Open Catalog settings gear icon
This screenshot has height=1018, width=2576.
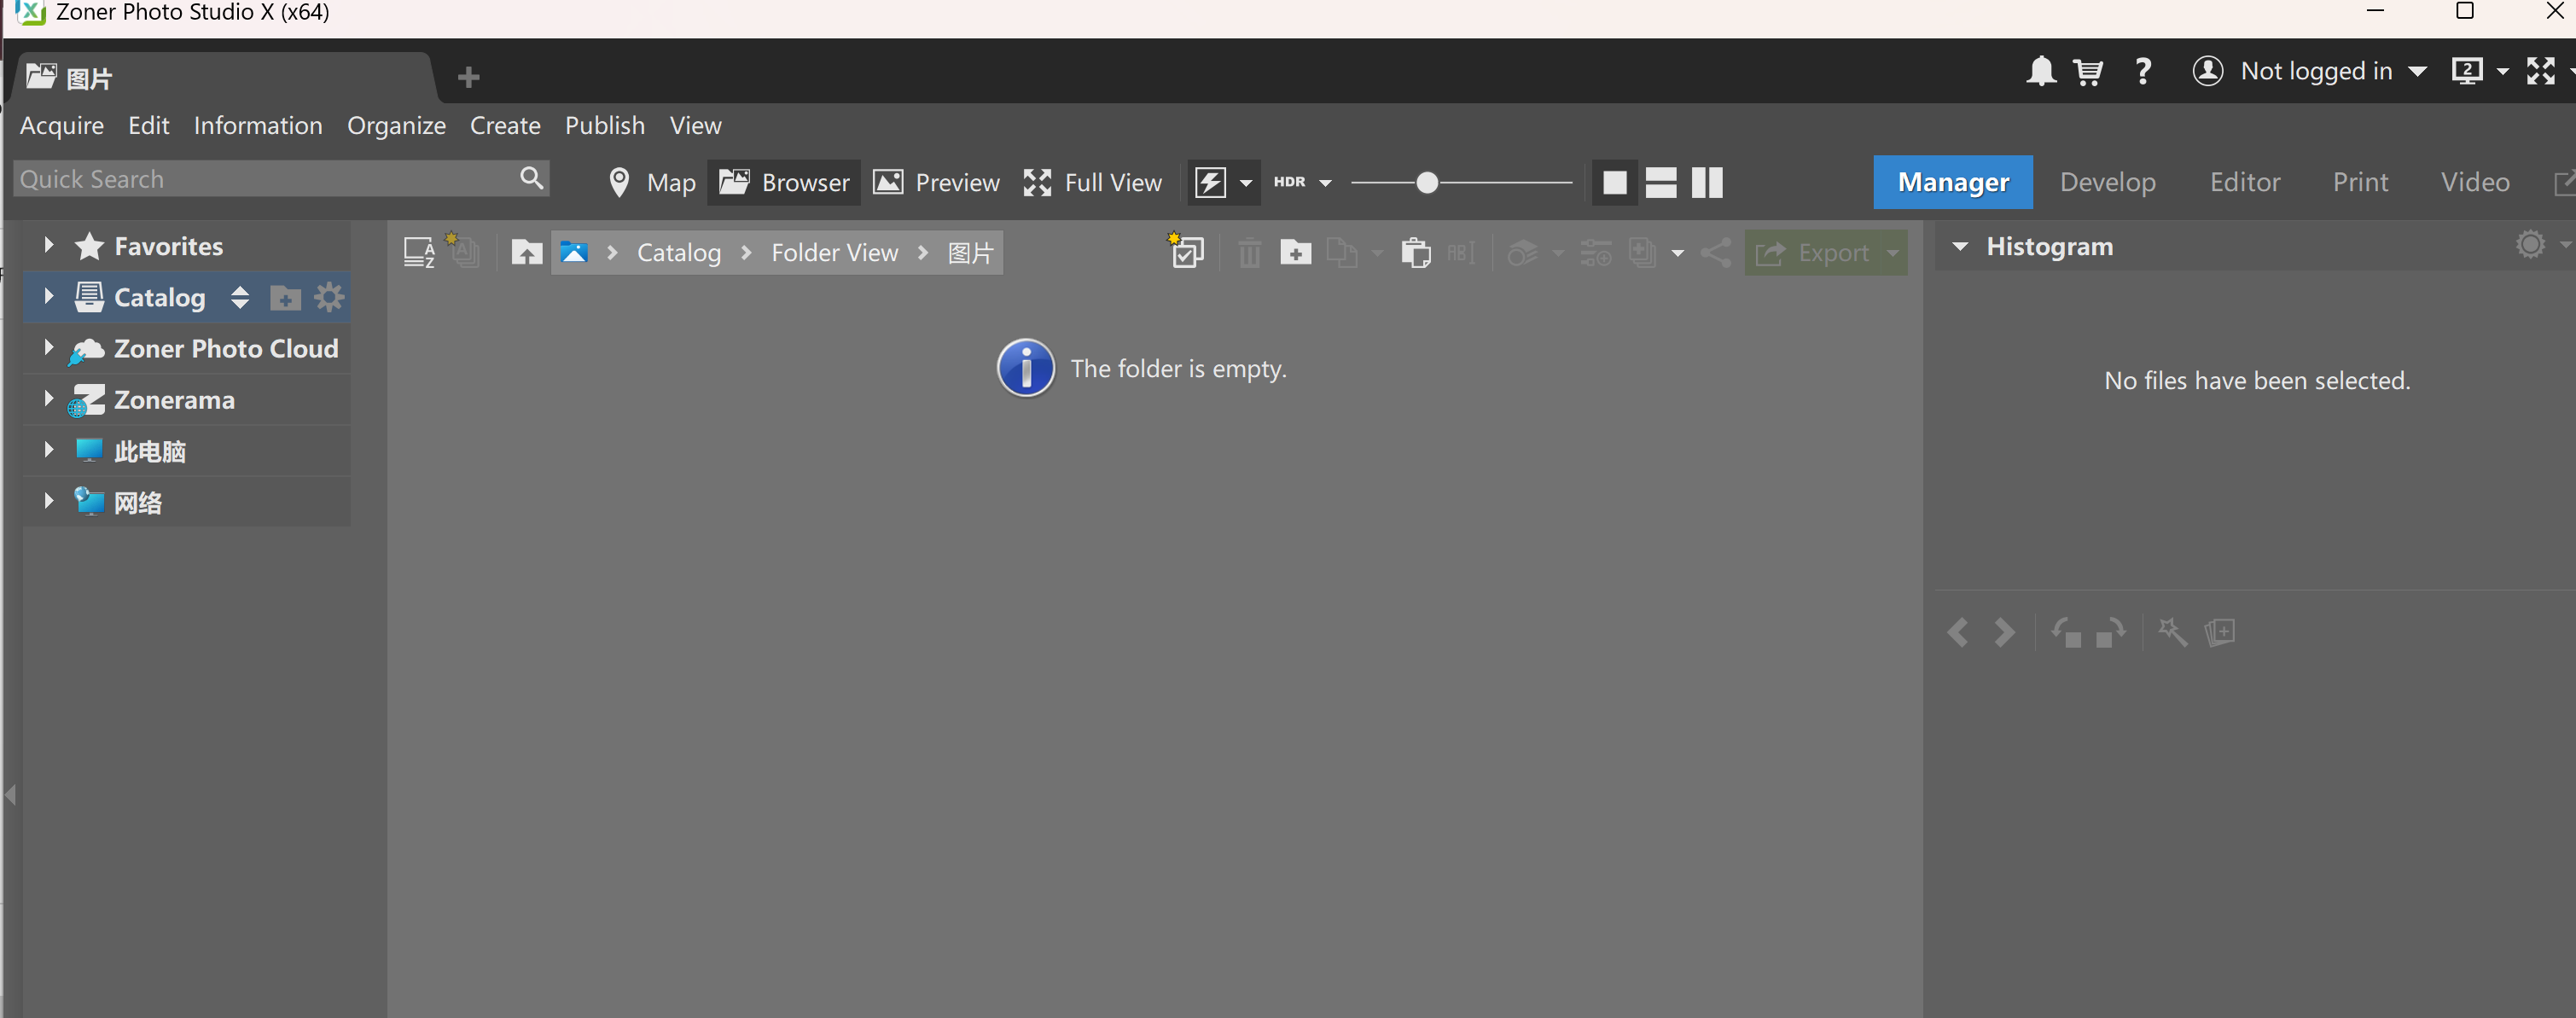pyautogui.click(x=329, y=297)
